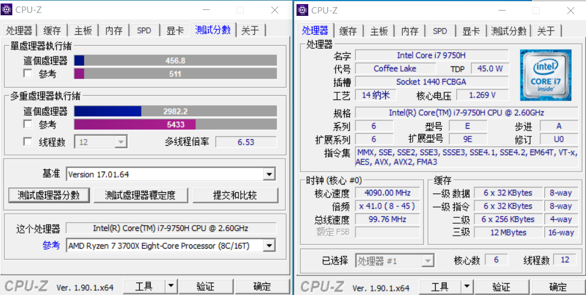586x295 pixels.
Task: Click the 工艺 14 纳米 value
Action: (376, 95)
